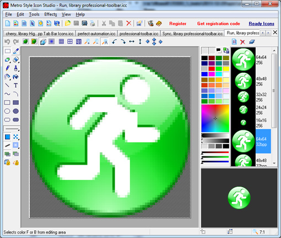Switch to the perfect-automation.icc tab
The height and width of the screenshot is (238, 281).
(x=96, y=34)
